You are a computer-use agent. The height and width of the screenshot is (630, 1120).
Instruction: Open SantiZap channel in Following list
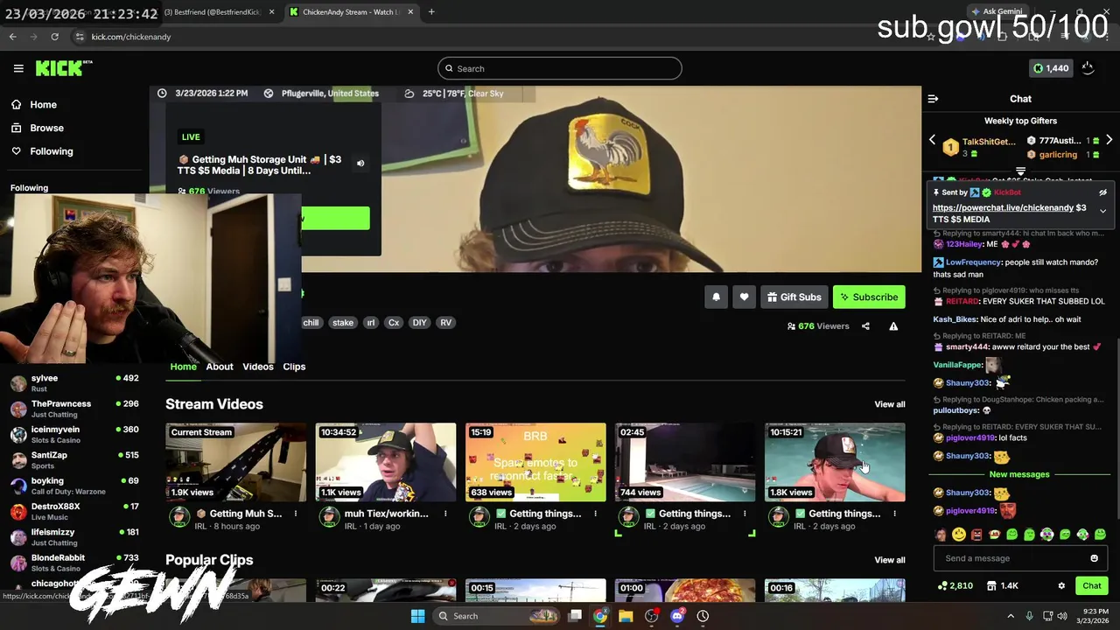[74, 460]
